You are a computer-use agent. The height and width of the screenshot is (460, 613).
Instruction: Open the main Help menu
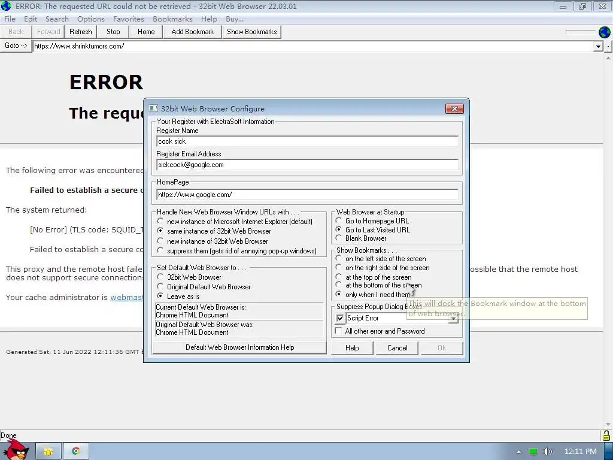(209, 19)
